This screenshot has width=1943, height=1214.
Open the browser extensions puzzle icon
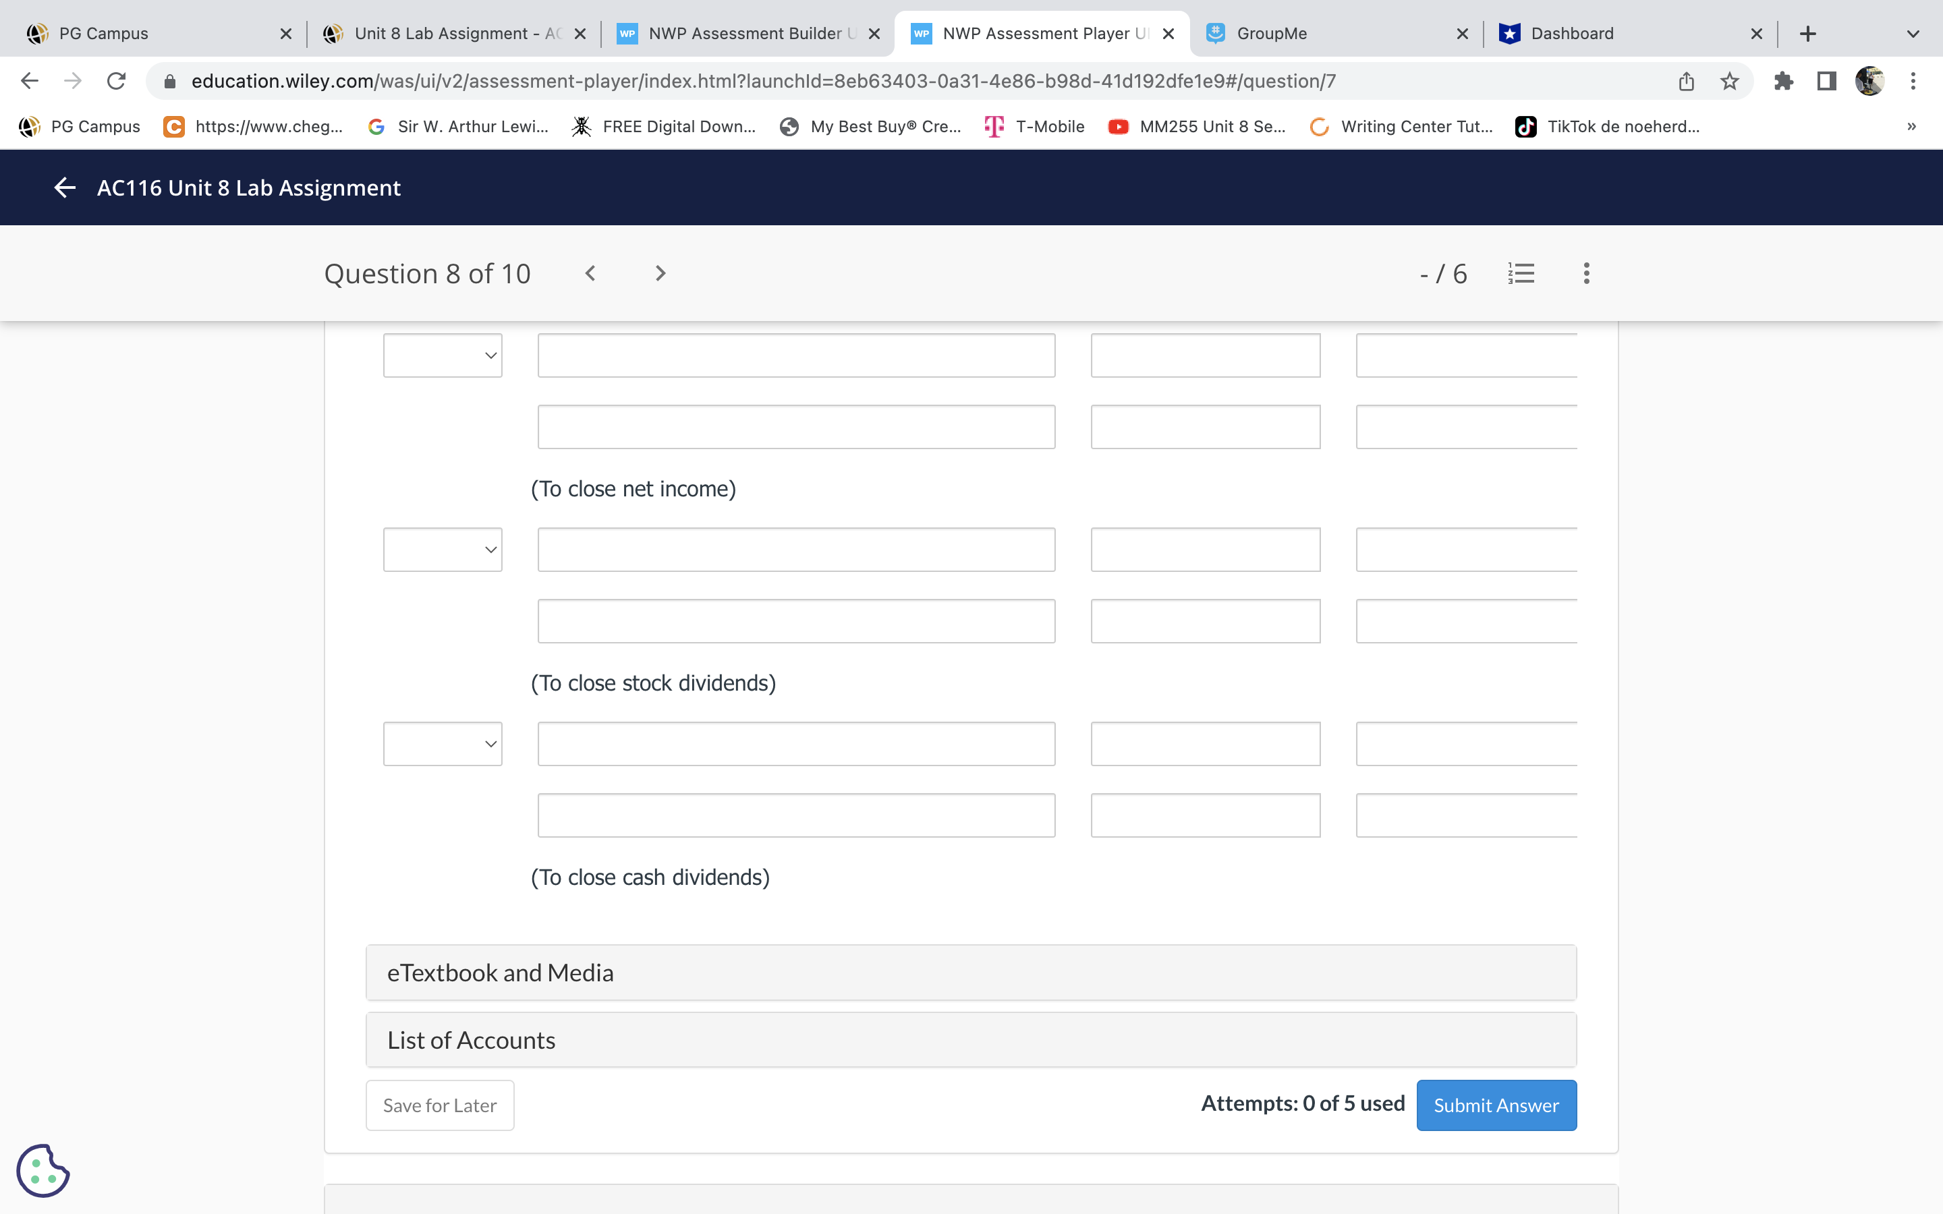pos(1782,81)
